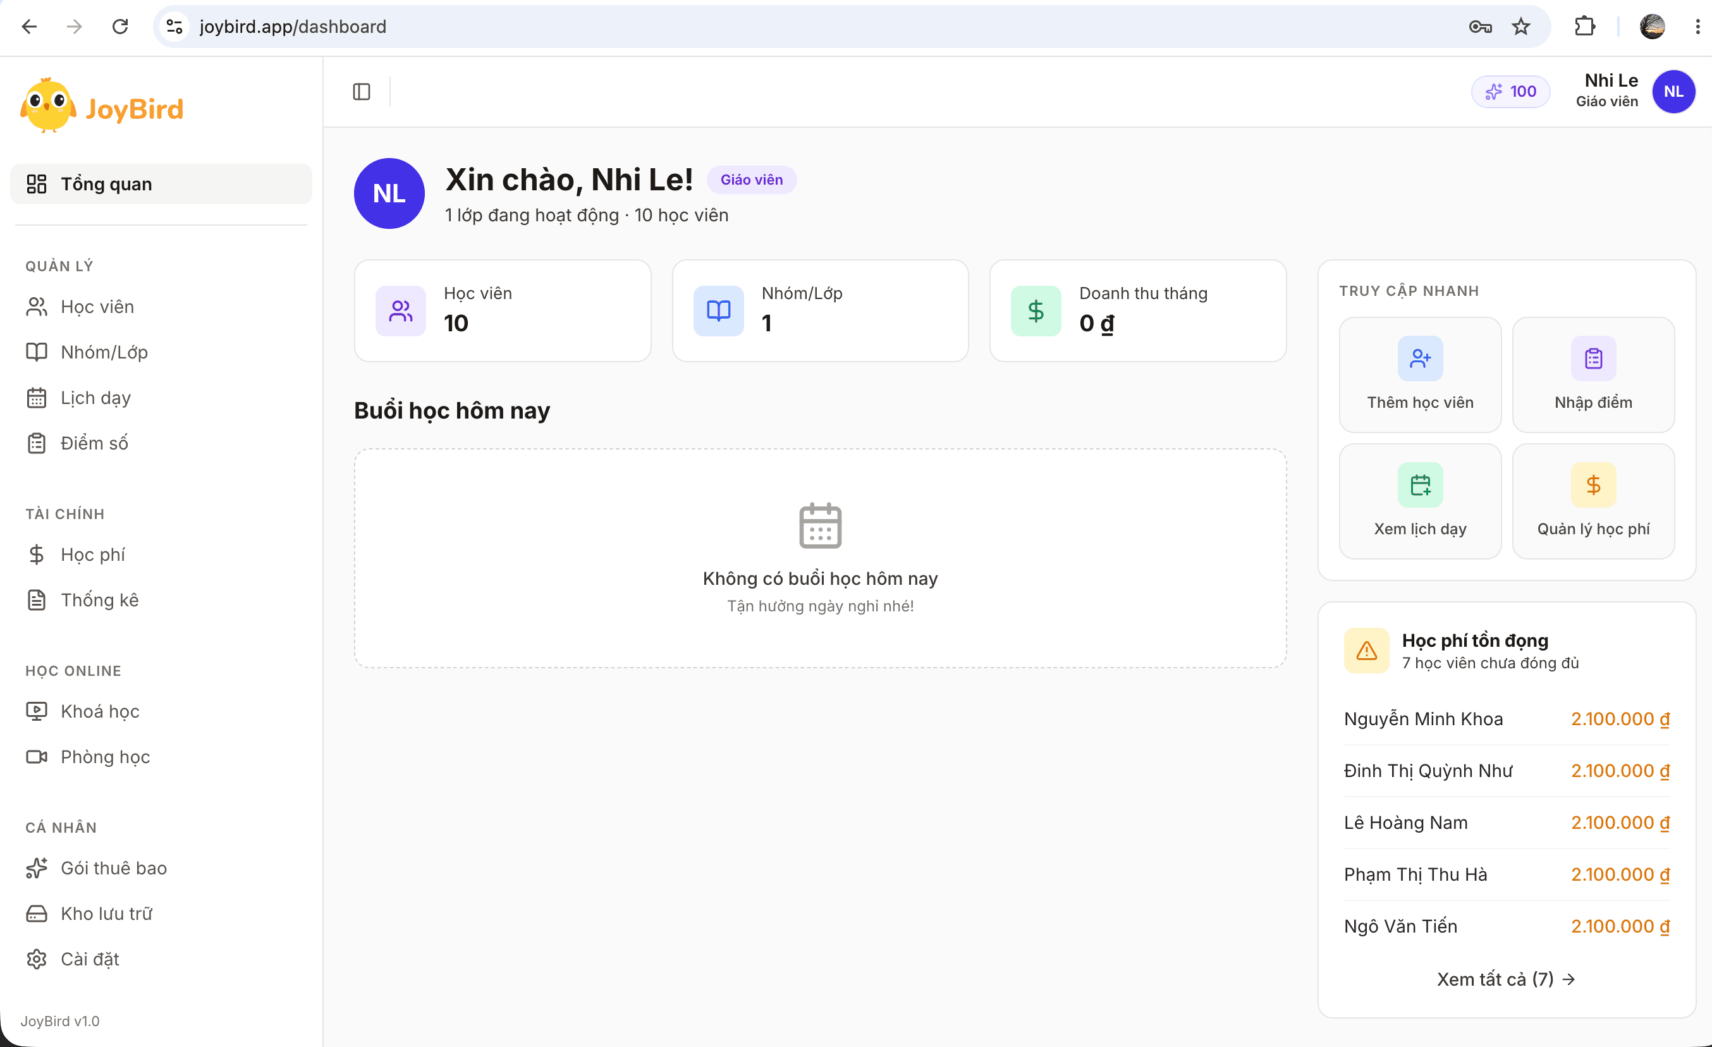
Task: Click the Học viên stat card
Action: [x=503, y=310]
